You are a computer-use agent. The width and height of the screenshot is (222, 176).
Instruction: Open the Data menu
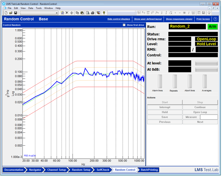(30, 8)
